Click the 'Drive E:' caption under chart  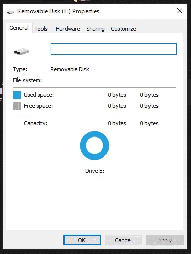click(x=95, y=171)
